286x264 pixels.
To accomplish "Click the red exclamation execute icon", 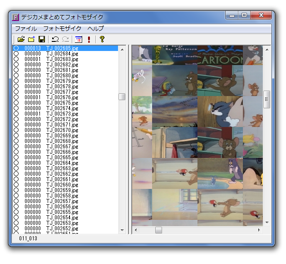I will [x=89, y=39].
